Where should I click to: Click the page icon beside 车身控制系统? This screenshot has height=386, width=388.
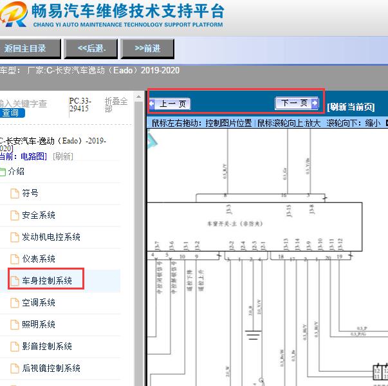click(x=15, y=280)
